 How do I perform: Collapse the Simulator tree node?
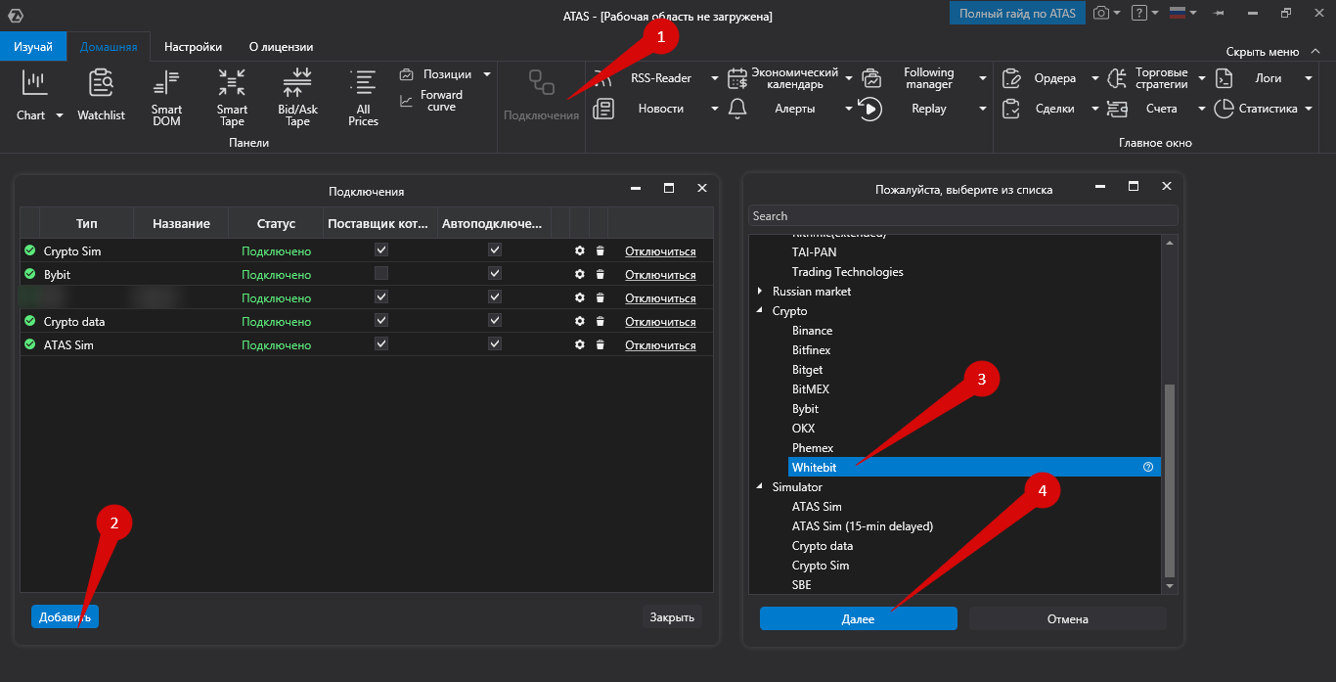[761, 487]
